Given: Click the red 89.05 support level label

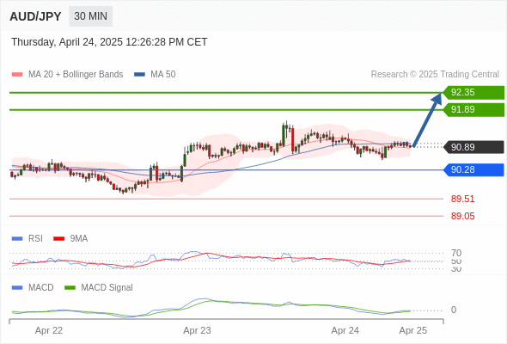Looking at the screenshot, I should coord(462,216).
